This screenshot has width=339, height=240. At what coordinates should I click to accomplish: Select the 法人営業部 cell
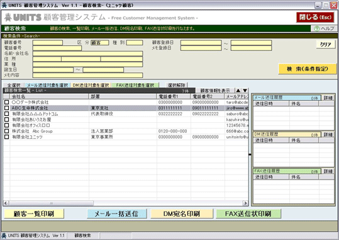(x=123, y=131)
